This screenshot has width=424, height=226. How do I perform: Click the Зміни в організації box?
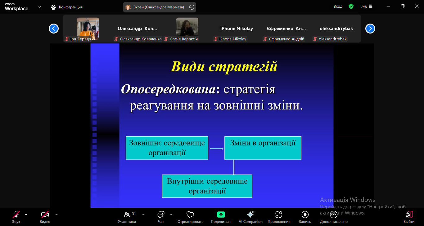click(263, 148)
